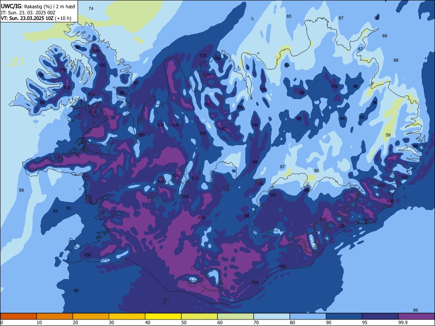Click the pale green 60–70 legend swatch
This screenshot has width=435, height=326.
click(235, 316)
